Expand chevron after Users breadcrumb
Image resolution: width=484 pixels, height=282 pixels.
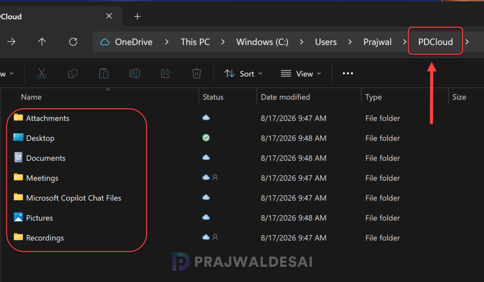[350, 42]
